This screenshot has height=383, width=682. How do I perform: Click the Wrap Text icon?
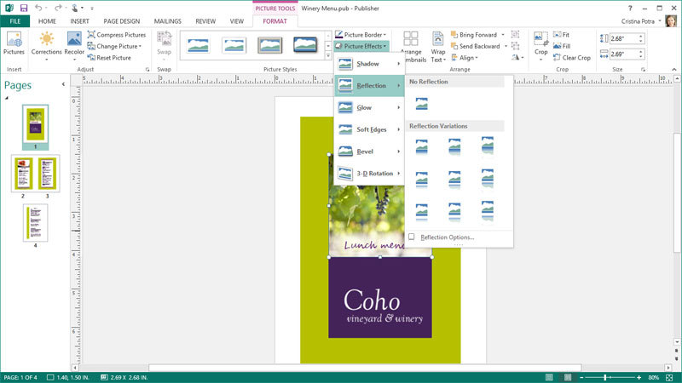click(437, 49)
